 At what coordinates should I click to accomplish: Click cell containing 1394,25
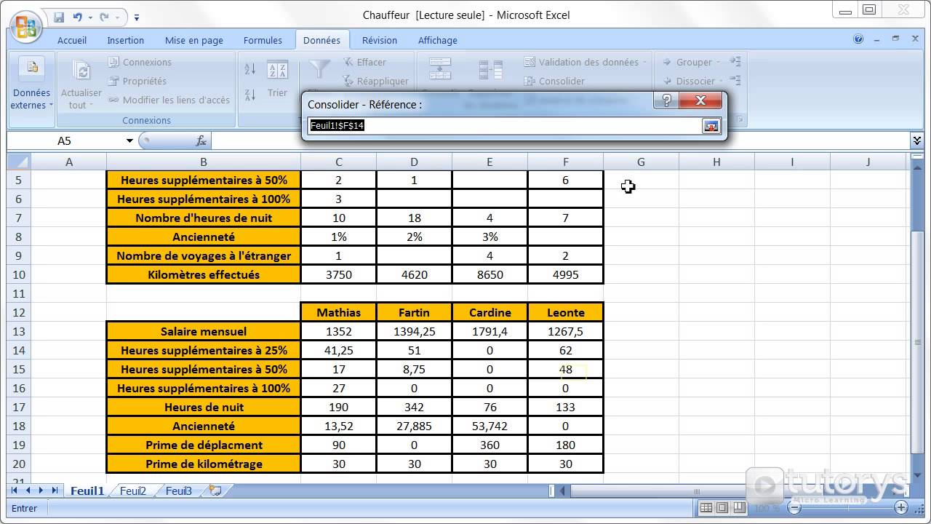pyautogui.click(x=414, y=331)
